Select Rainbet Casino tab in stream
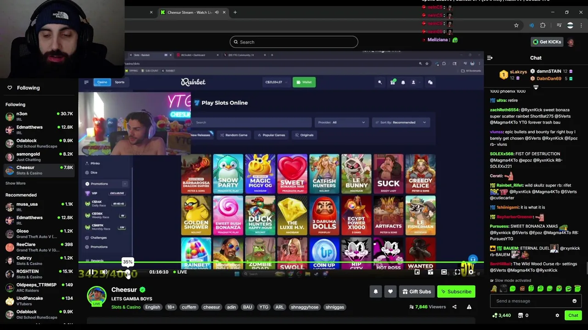Viewport: 588px width, 330px height. click(x=102, y=82)
